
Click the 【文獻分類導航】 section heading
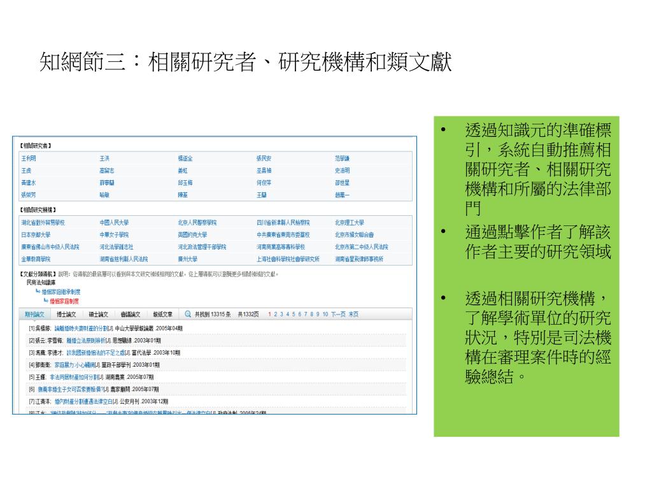click(38, 274)
